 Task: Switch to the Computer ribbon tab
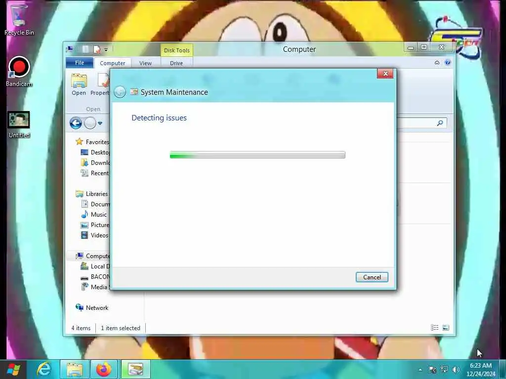click(112, 63)
